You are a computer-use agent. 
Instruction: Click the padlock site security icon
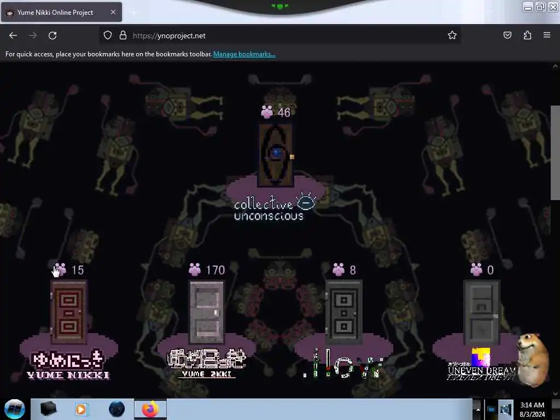(x=123, y=36)
